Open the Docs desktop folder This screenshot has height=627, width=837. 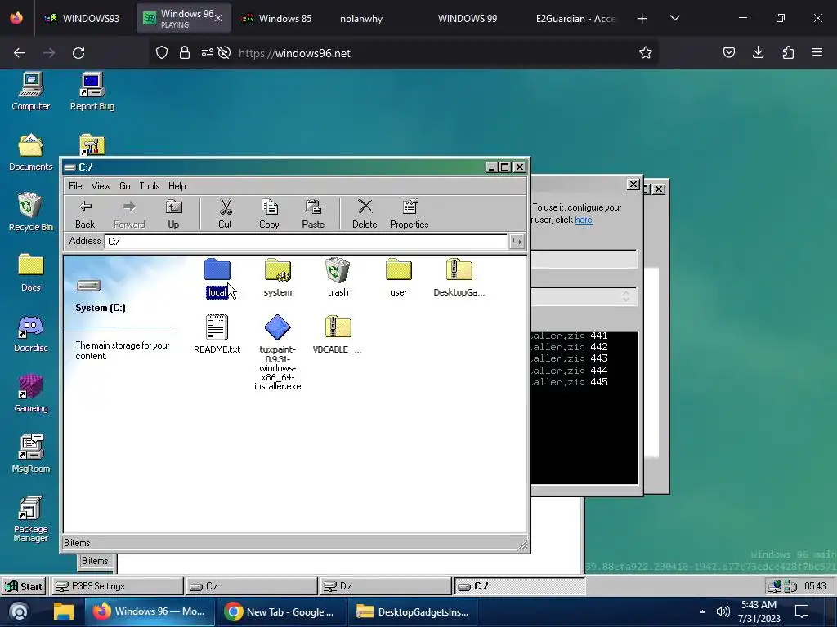31,273
